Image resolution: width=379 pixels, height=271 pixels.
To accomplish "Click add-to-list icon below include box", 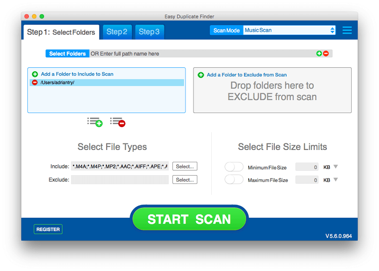I will [x=95, y=122].
